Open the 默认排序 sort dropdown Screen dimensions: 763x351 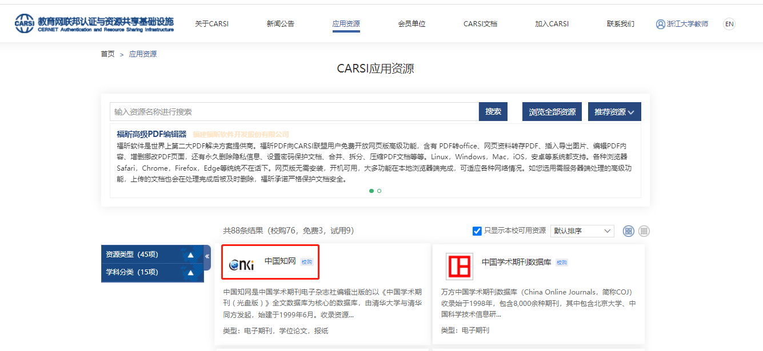click(582, 231)
